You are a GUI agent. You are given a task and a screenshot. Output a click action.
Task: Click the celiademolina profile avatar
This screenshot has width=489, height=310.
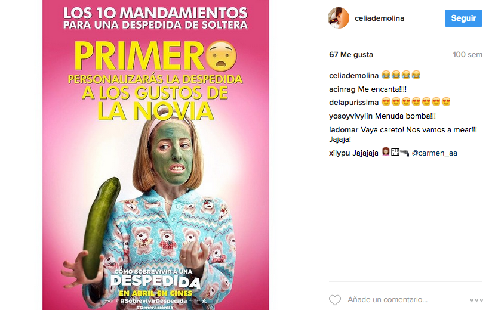[x=339, y=18]
